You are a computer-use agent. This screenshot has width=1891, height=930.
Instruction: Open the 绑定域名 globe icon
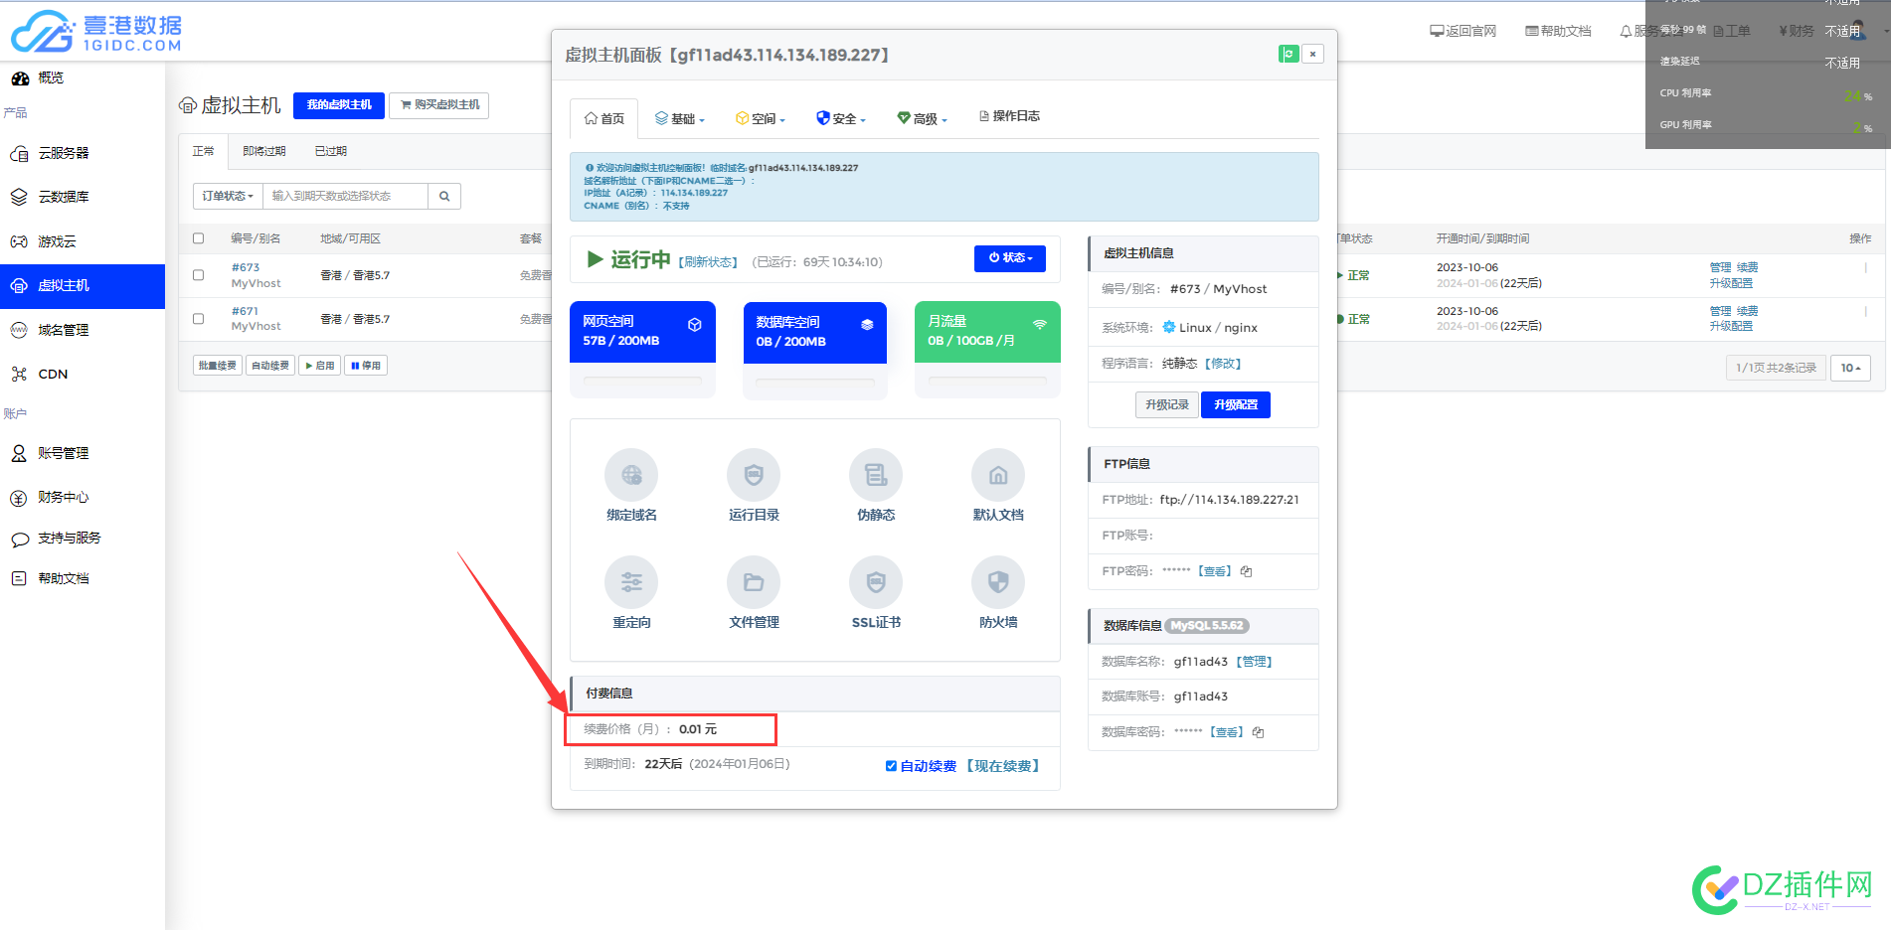coord(631,475)
